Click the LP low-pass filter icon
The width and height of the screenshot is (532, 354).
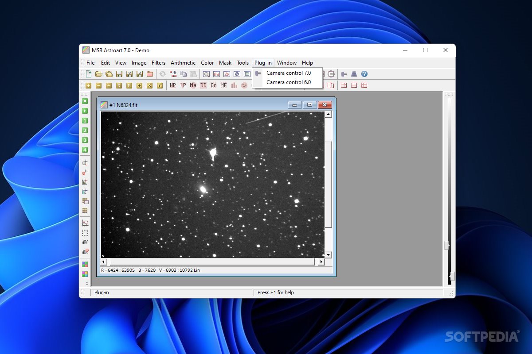(183, 85)
